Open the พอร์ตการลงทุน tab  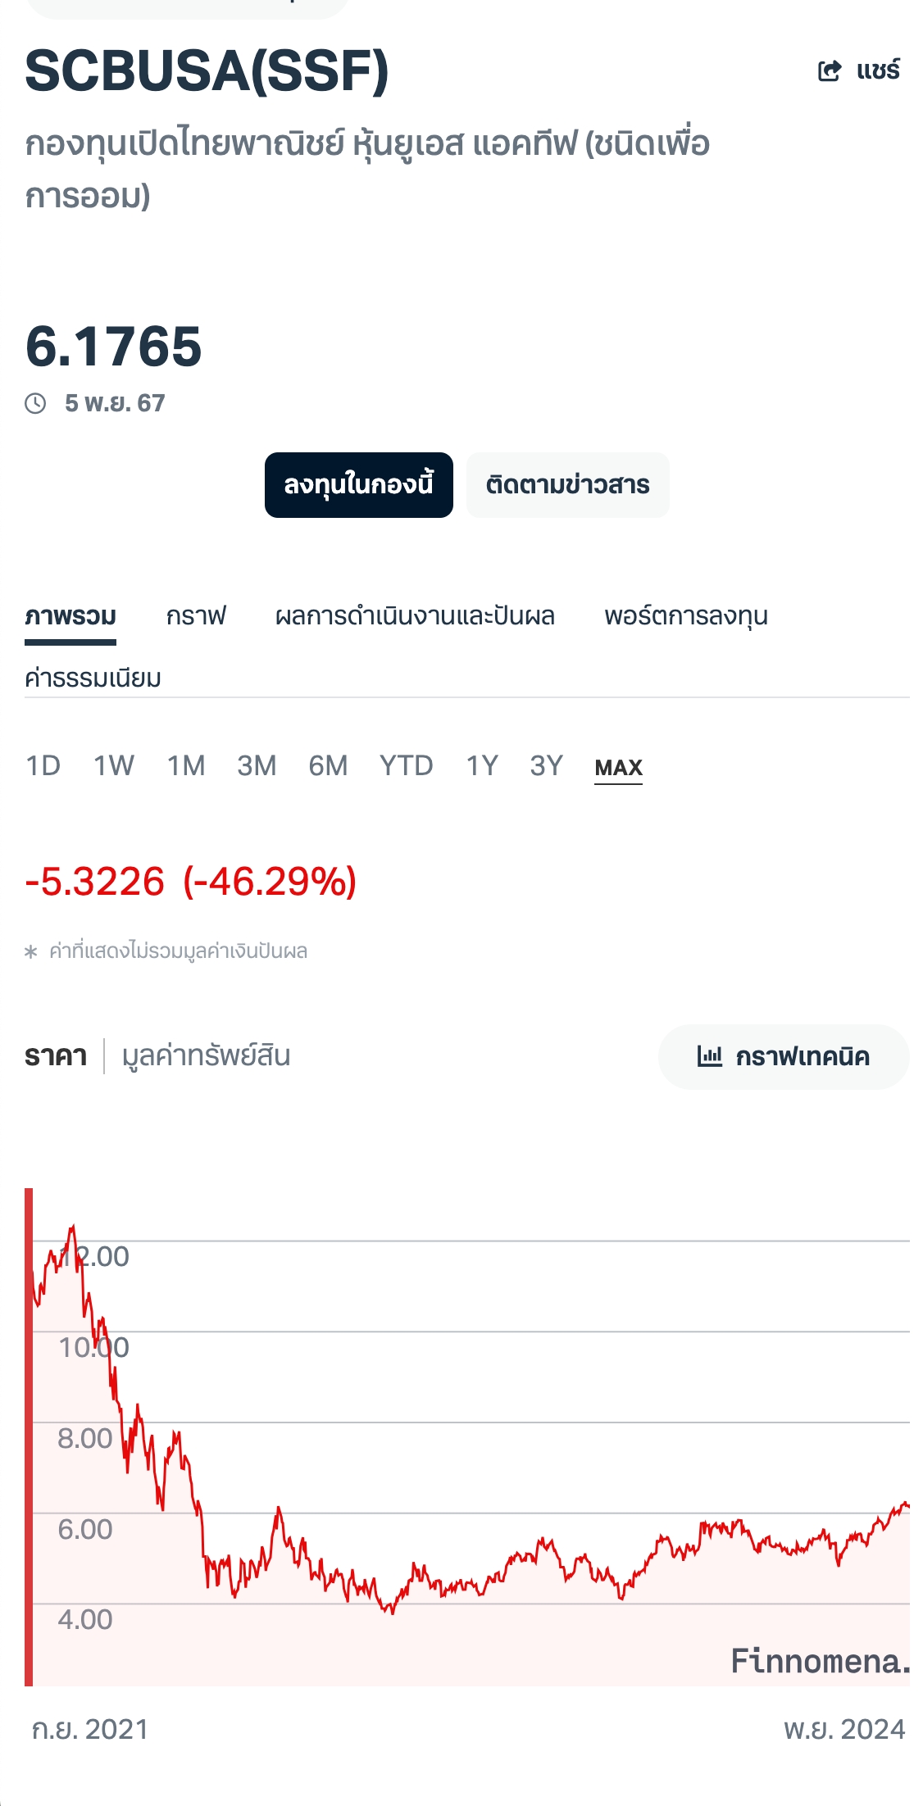coord(686,615)
